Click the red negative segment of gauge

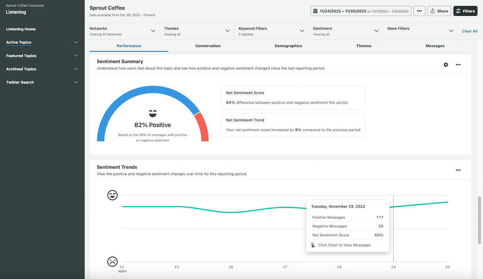pos(203,127)
